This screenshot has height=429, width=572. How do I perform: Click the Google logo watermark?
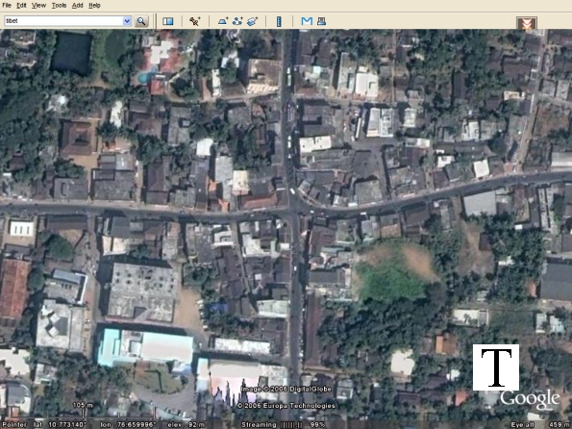coord(530,400)
